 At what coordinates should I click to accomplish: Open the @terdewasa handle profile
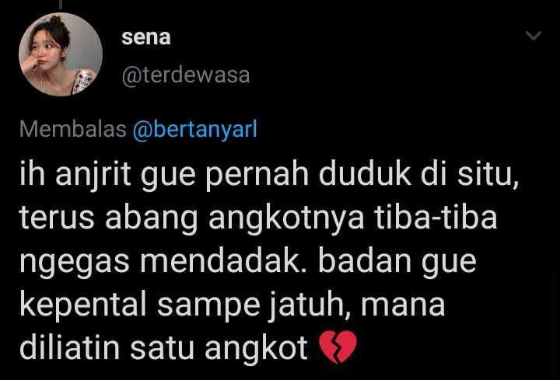tap(186, 75)
